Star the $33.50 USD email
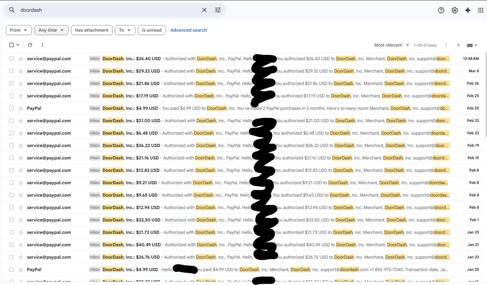The width and height of the screenshot is (487, 285). pos(21,220)
